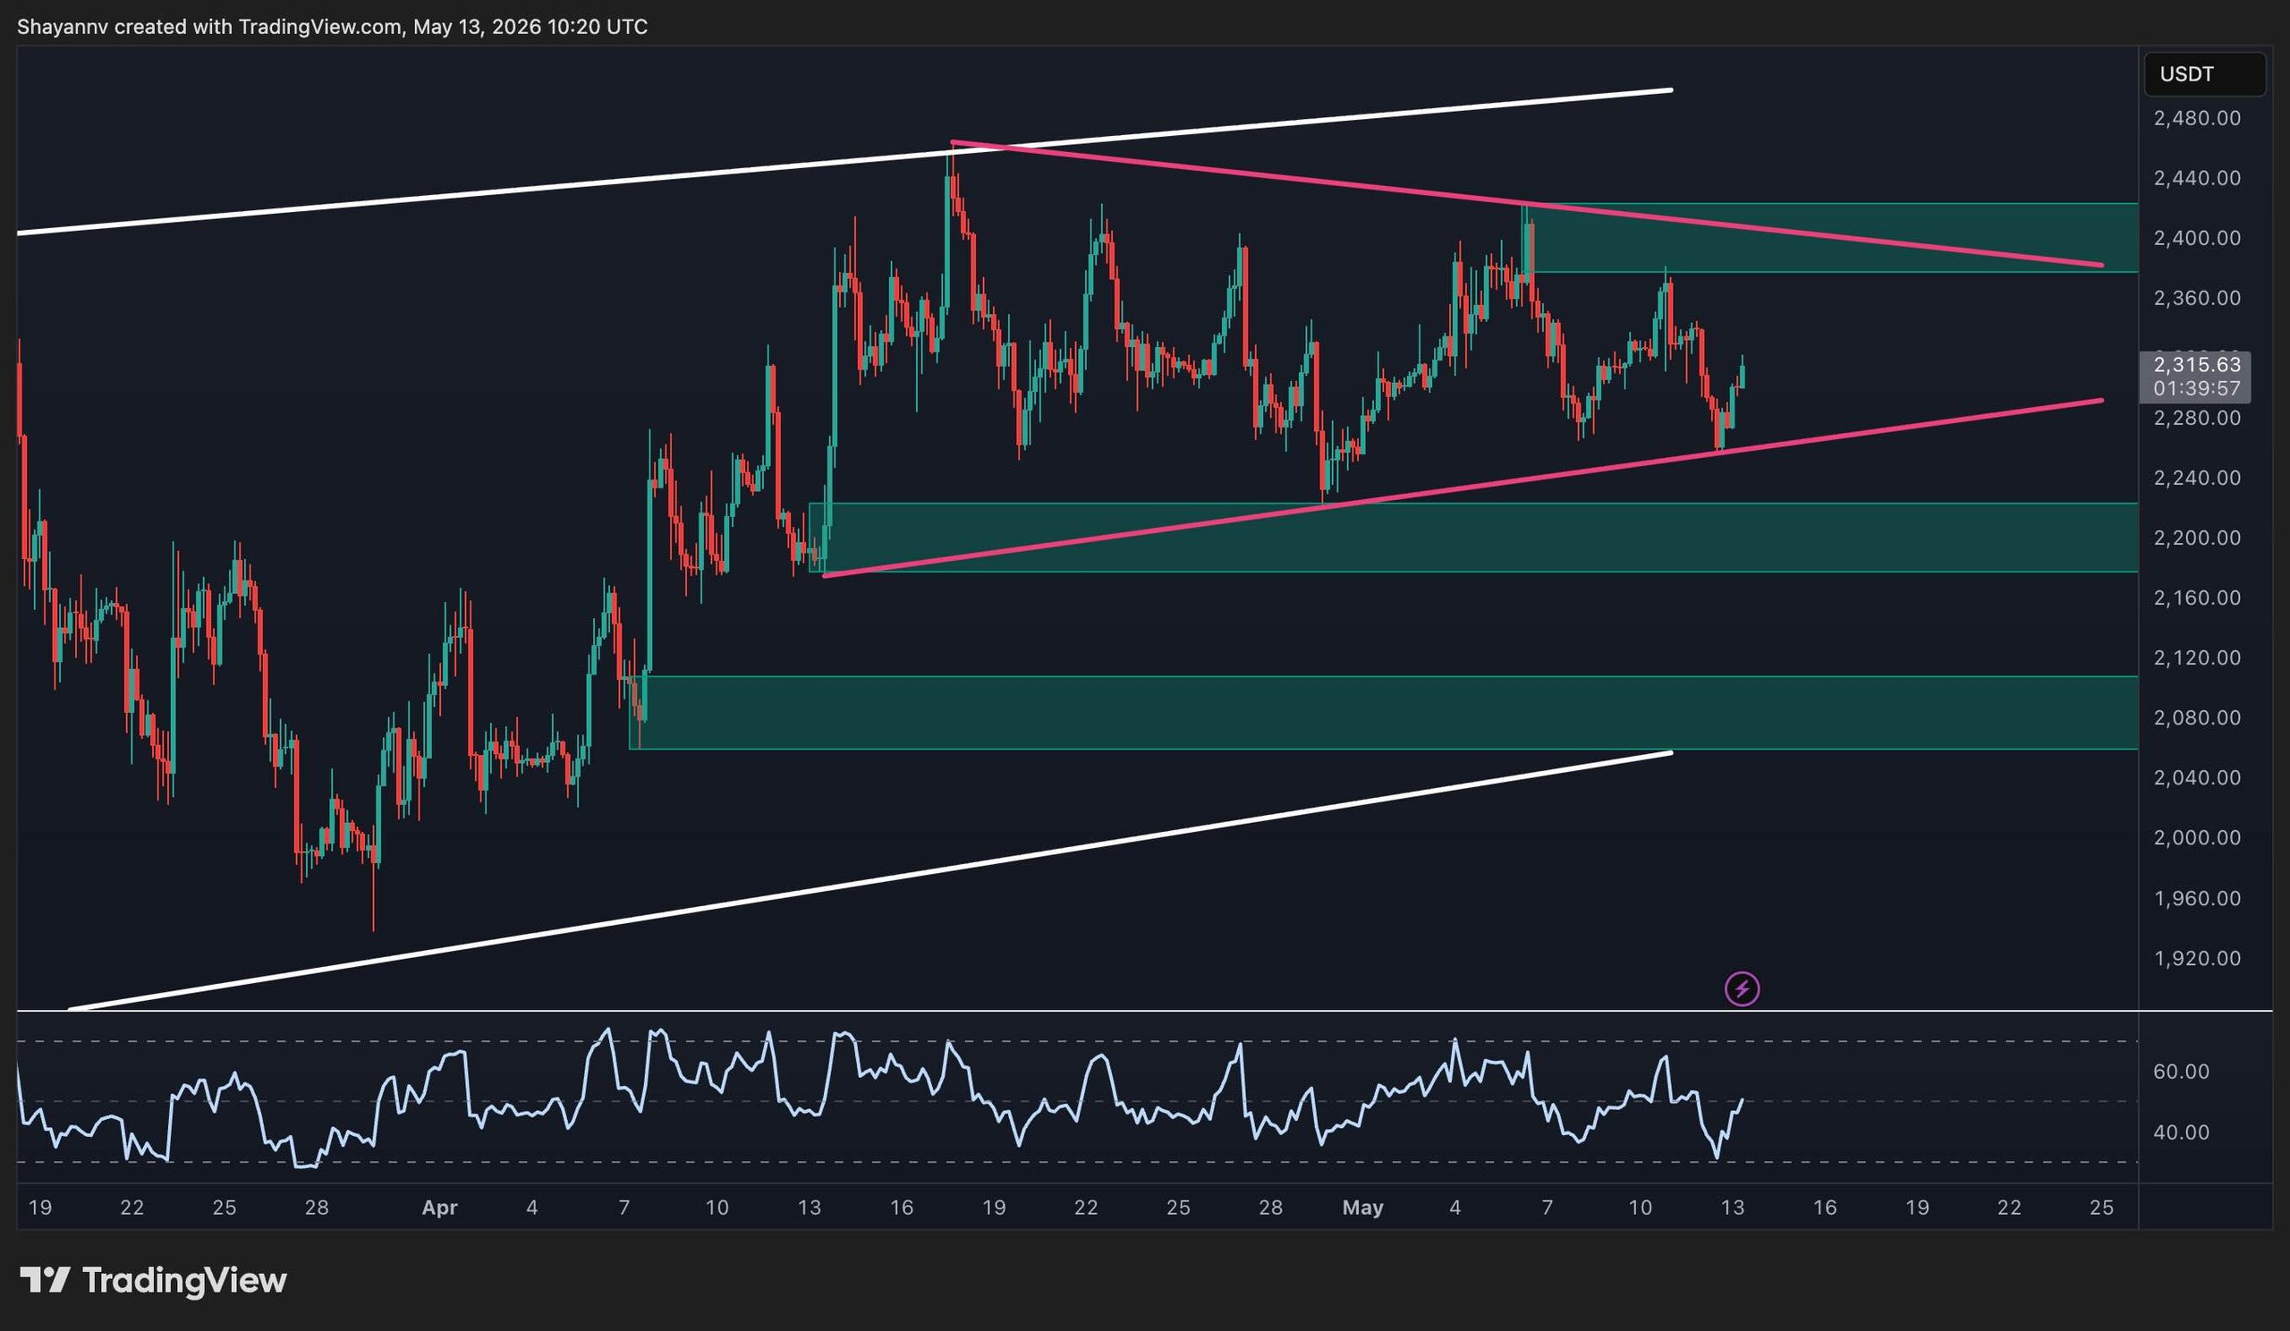Select the lower white channel line
Screen dimensions: 2290x1331
(870, 881)
